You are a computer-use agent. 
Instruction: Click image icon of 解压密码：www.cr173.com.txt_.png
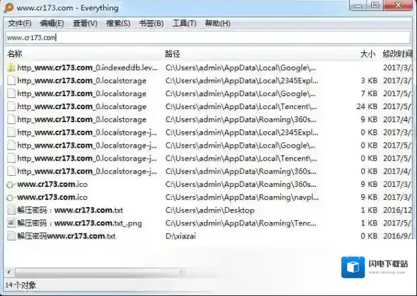[x=11, y=223]
